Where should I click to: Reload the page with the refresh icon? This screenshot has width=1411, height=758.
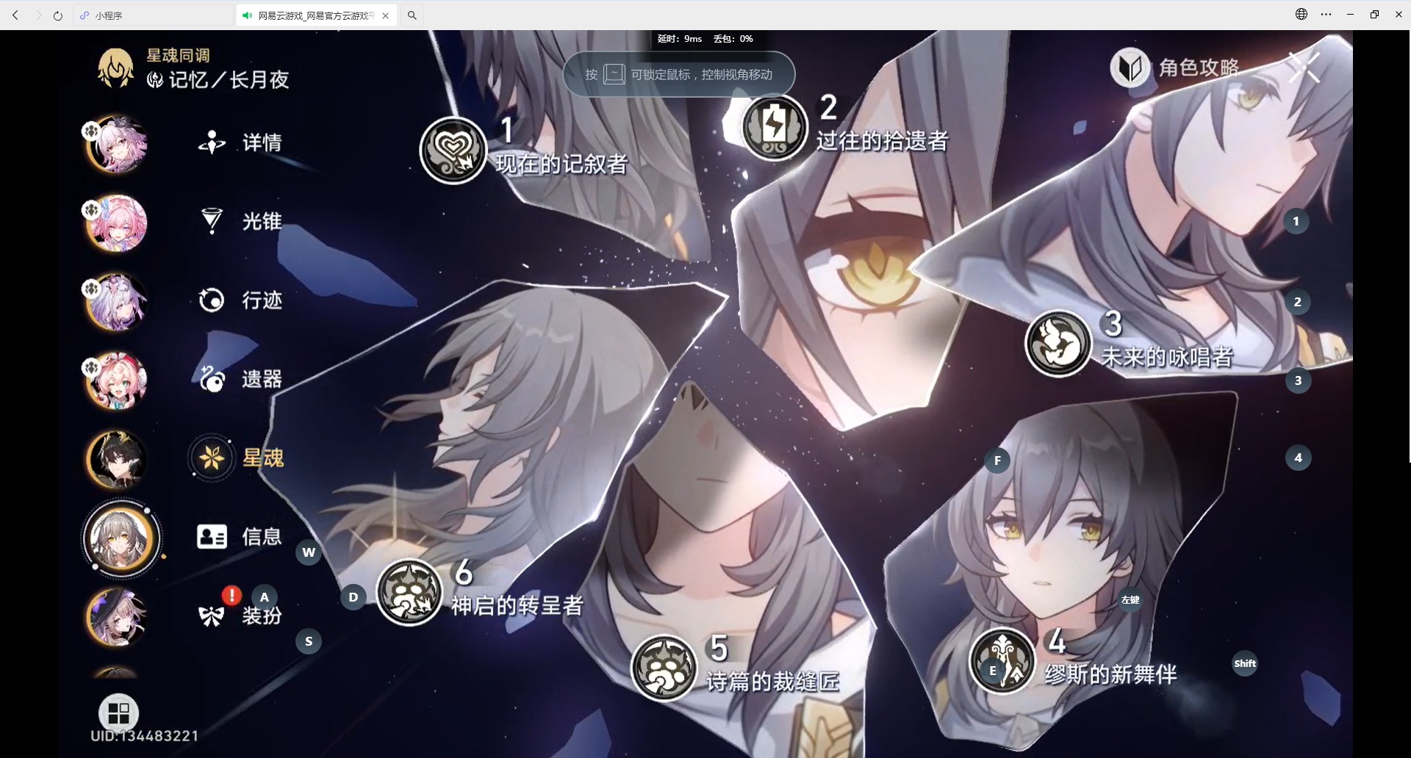point(58,15)
